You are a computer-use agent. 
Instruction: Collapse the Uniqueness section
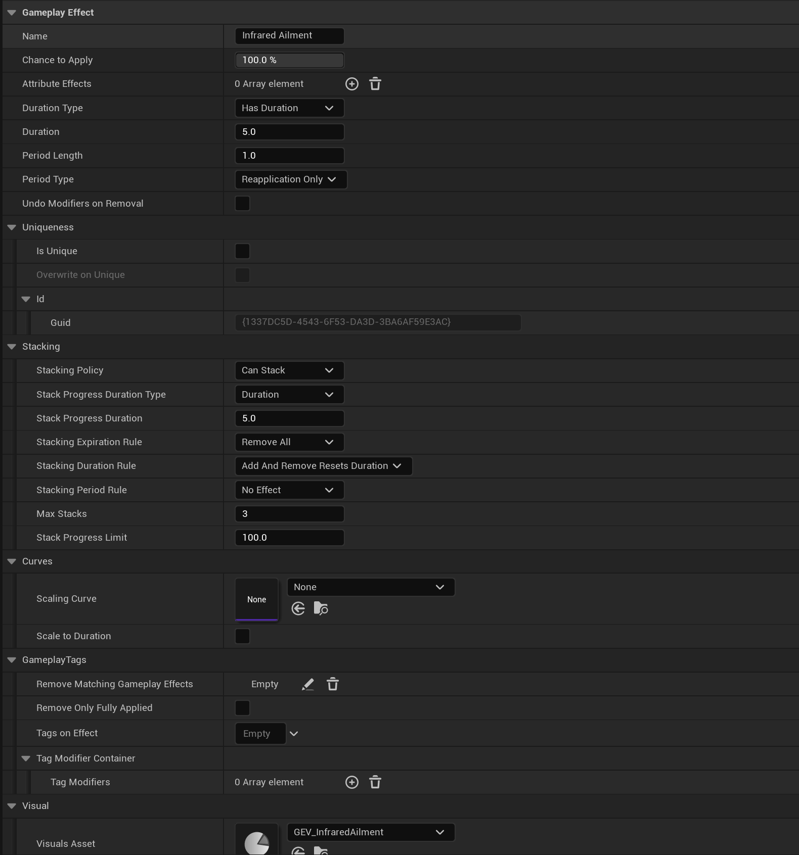click(x=12, y=227)
